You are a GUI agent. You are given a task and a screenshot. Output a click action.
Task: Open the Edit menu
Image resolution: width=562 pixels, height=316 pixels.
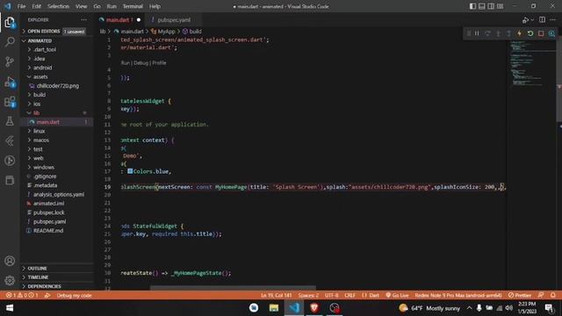[x=36, y=6]
